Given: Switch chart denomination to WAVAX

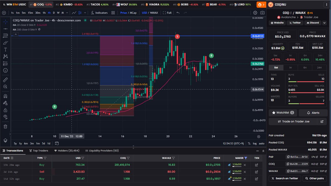Looking at the screenshot, I should pos(154,13).
